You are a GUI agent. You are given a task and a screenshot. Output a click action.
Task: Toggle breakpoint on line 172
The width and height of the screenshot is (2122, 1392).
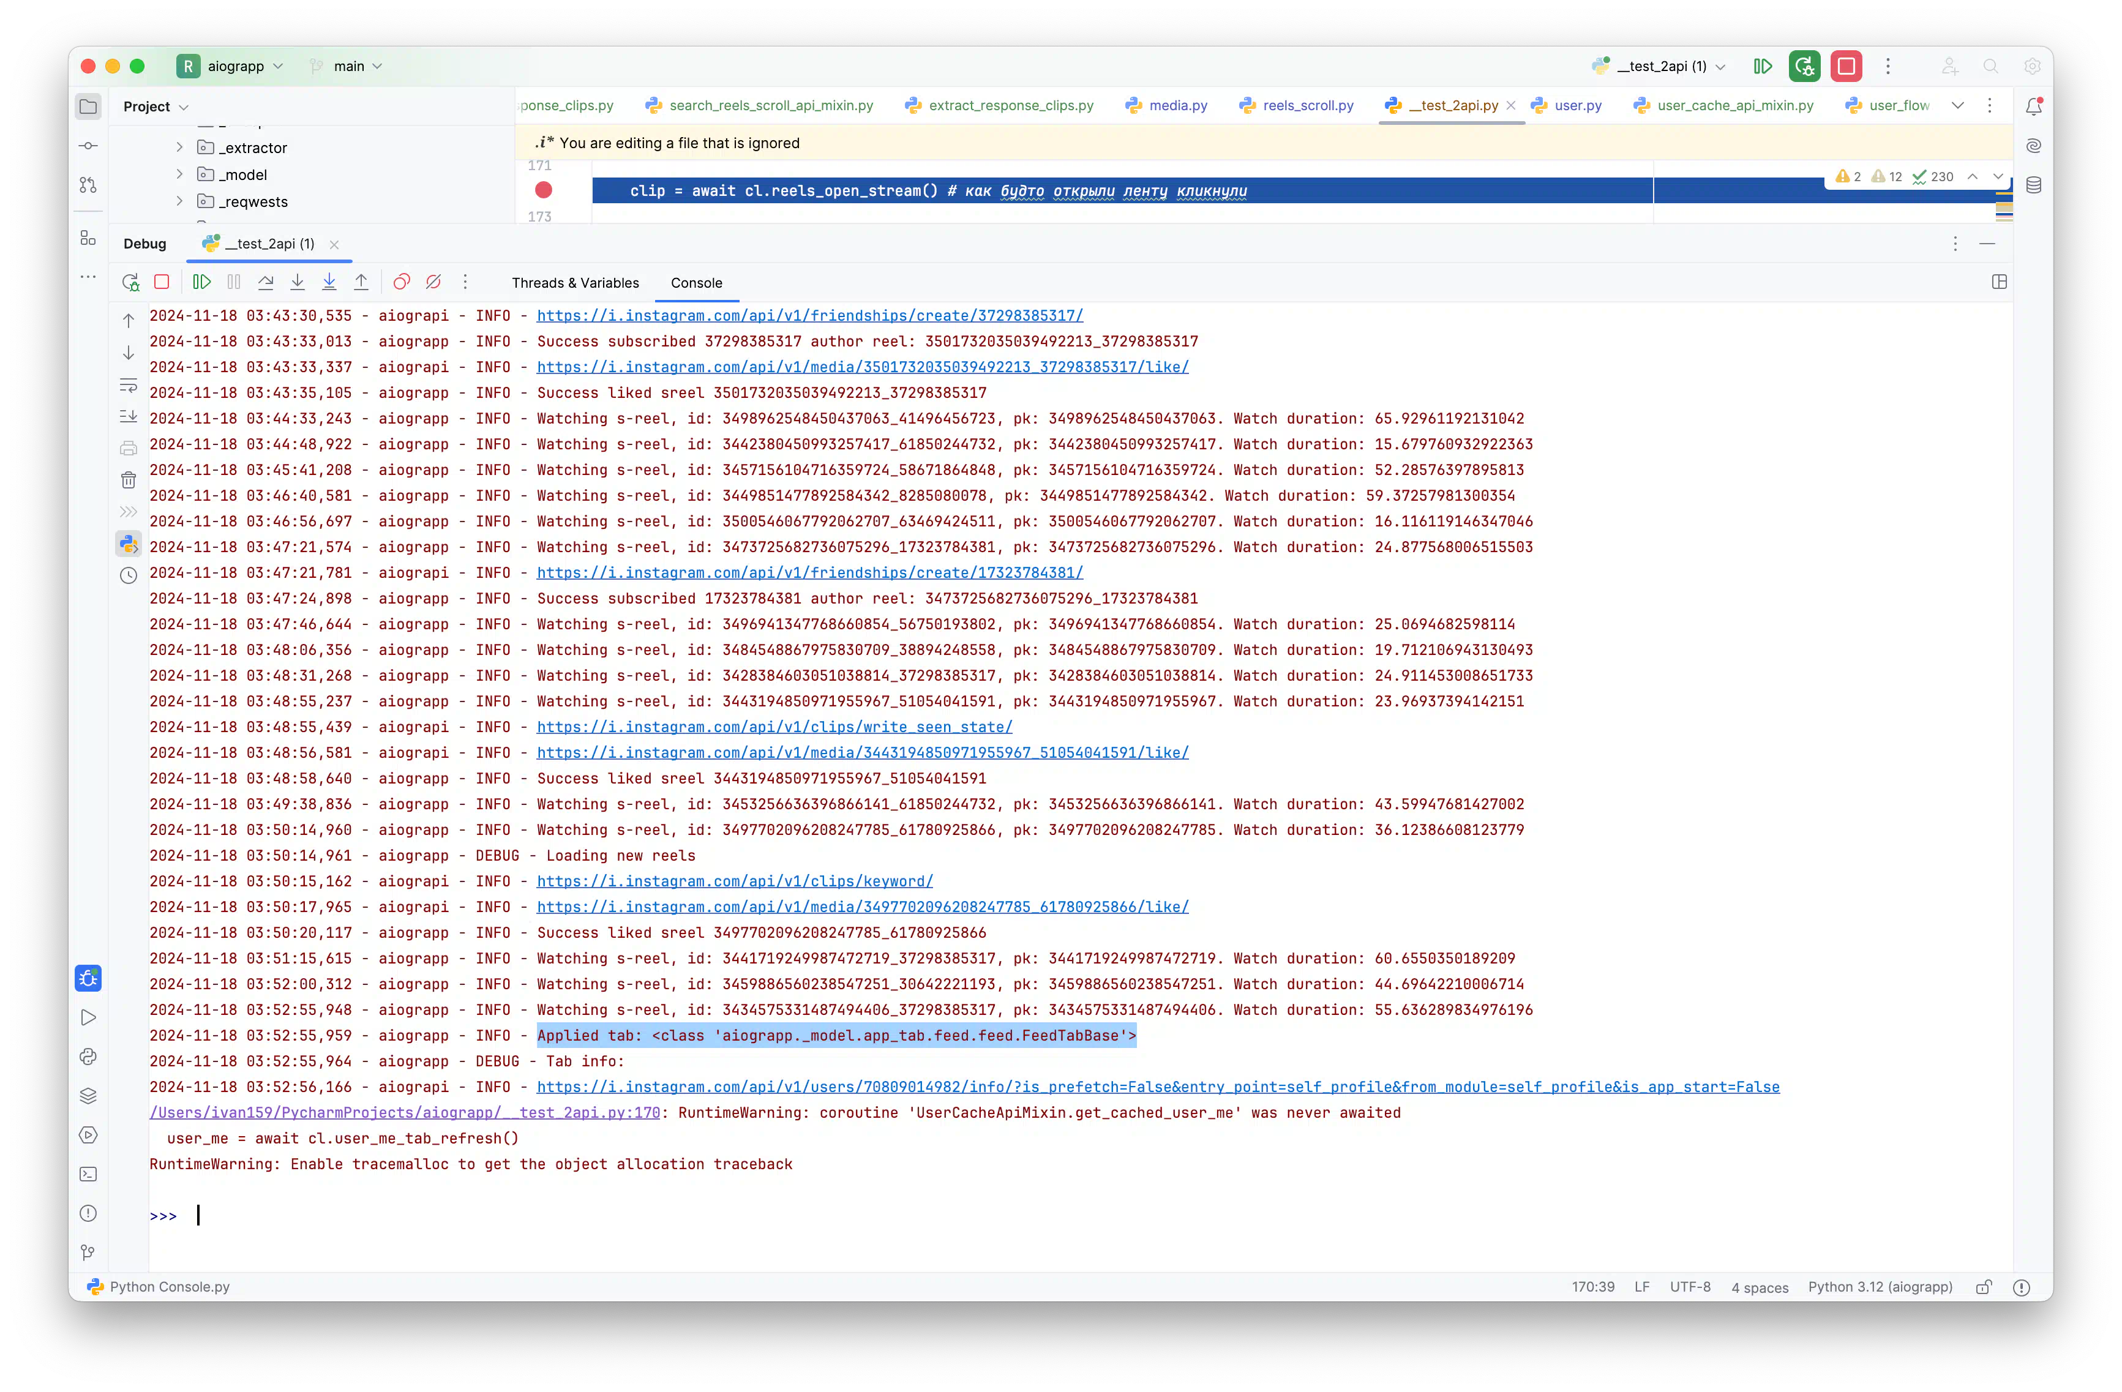click(543, 190)
